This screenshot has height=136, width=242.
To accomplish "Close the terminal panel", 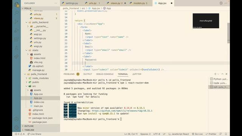I will point(226,74).
